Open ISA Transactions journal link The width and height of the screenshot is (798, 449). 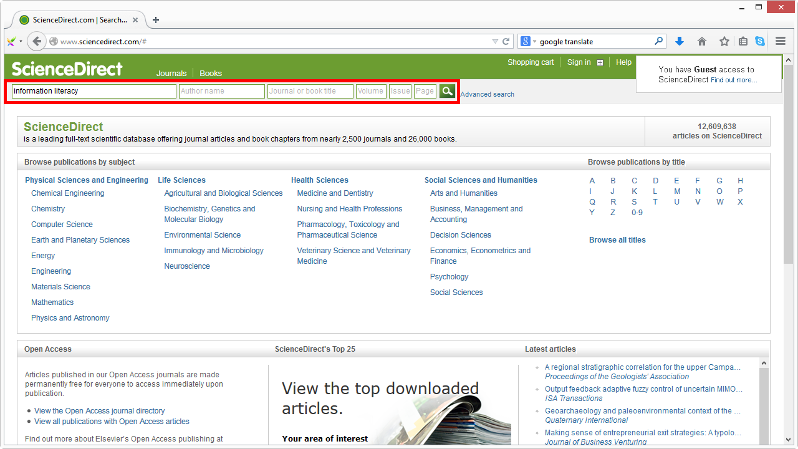(x=574, y=398)
